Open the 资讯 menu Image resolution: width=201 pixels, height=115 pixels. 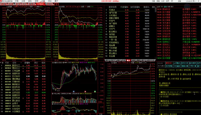(30, 1)
